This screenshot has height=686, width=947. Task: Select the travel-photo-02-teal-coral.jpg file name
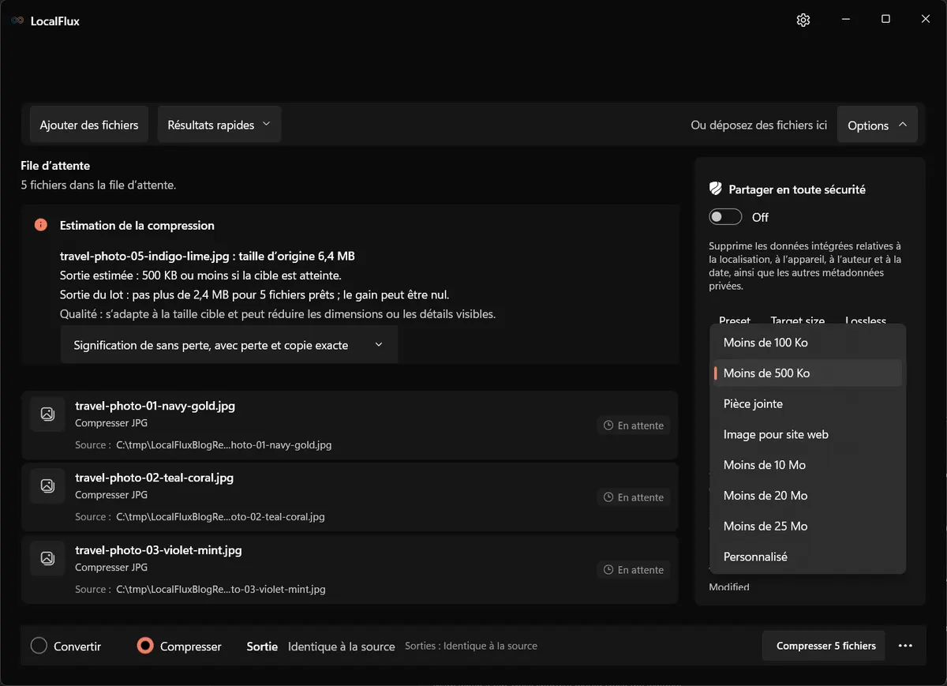(x=154, y=478)
